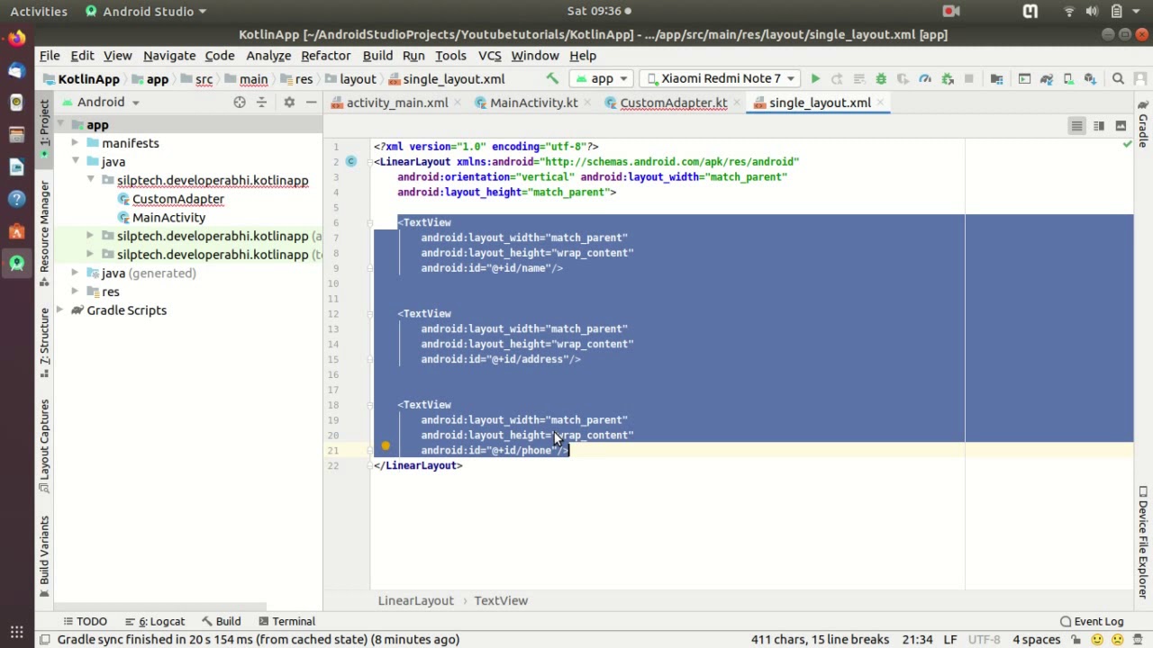1153x648 pixels.
Task: Click the Stop square icon in toolbar
Action: coord(969,78)
